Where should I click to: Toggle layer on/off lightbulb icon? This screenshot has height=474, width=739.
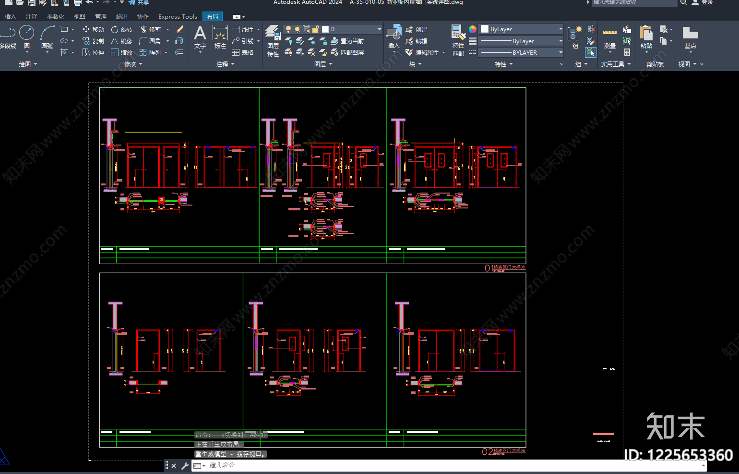[x=288, y=29]
